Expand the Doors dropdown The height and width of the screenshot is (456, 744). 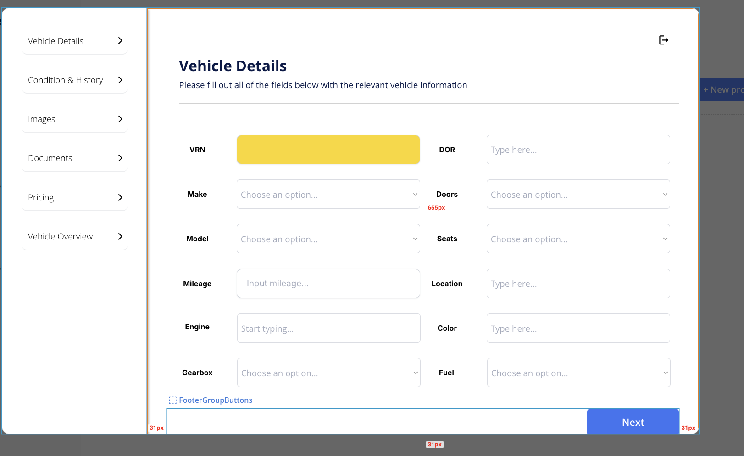pos(578,194)
